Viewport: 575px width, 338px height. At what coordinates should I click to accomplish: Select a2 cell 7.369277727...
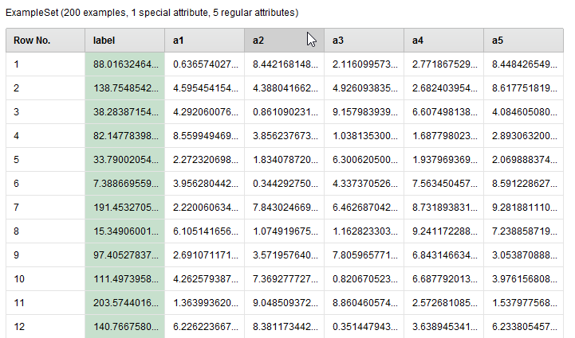[284, 279]
